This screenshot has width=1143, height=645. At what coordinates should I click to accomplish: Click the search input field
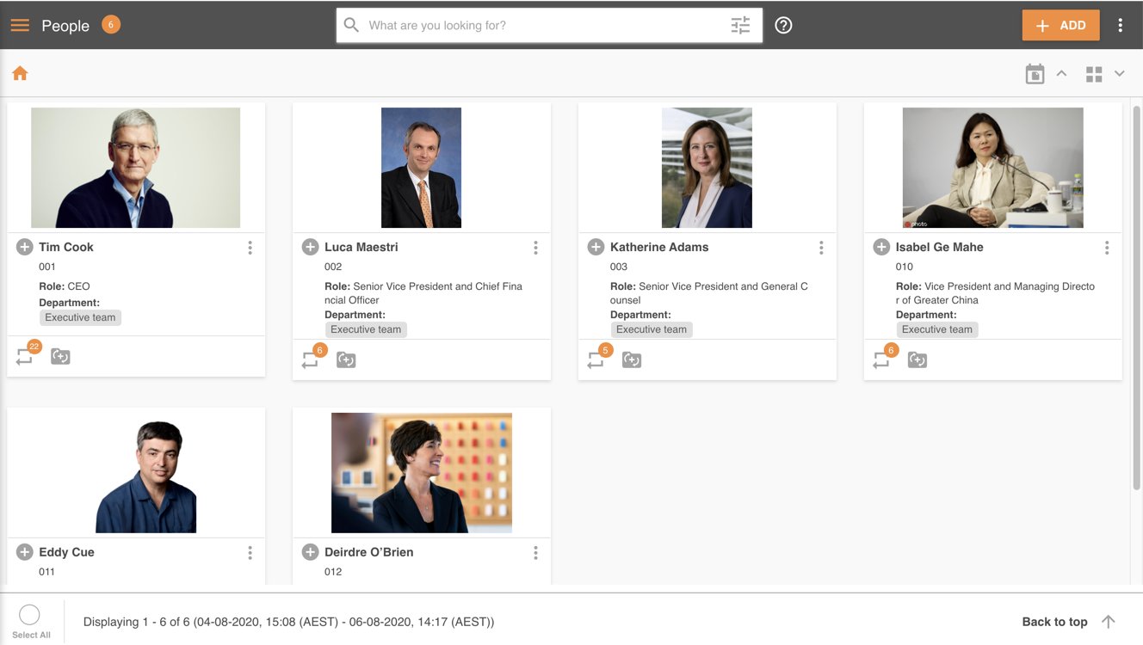pos(542,26)
